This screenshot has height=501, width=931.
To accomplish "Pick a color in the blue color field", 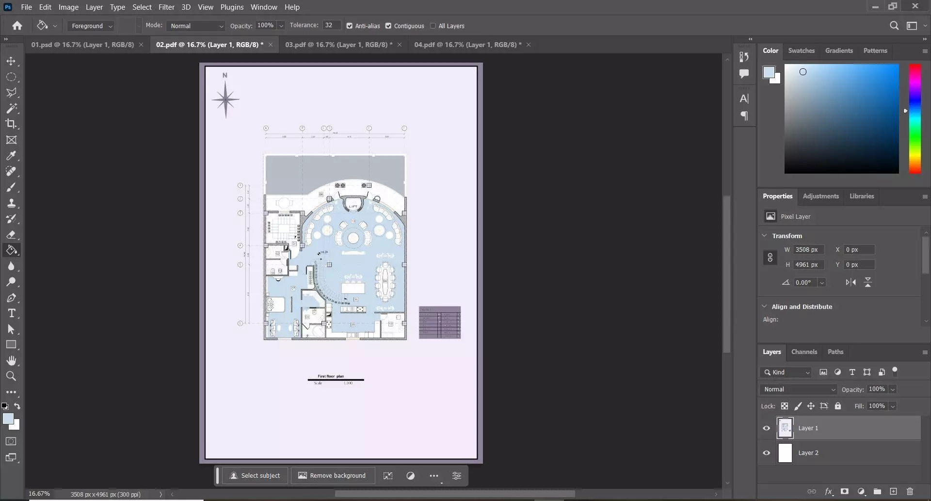I will pyautogui.click(x=841, y=118).
